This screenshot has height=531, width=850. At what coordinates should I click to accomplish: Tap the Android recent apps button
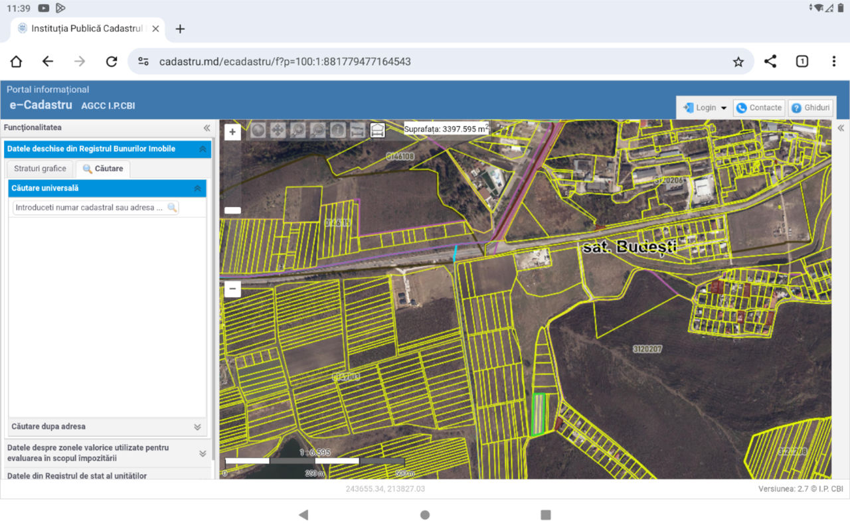[546, 514]
